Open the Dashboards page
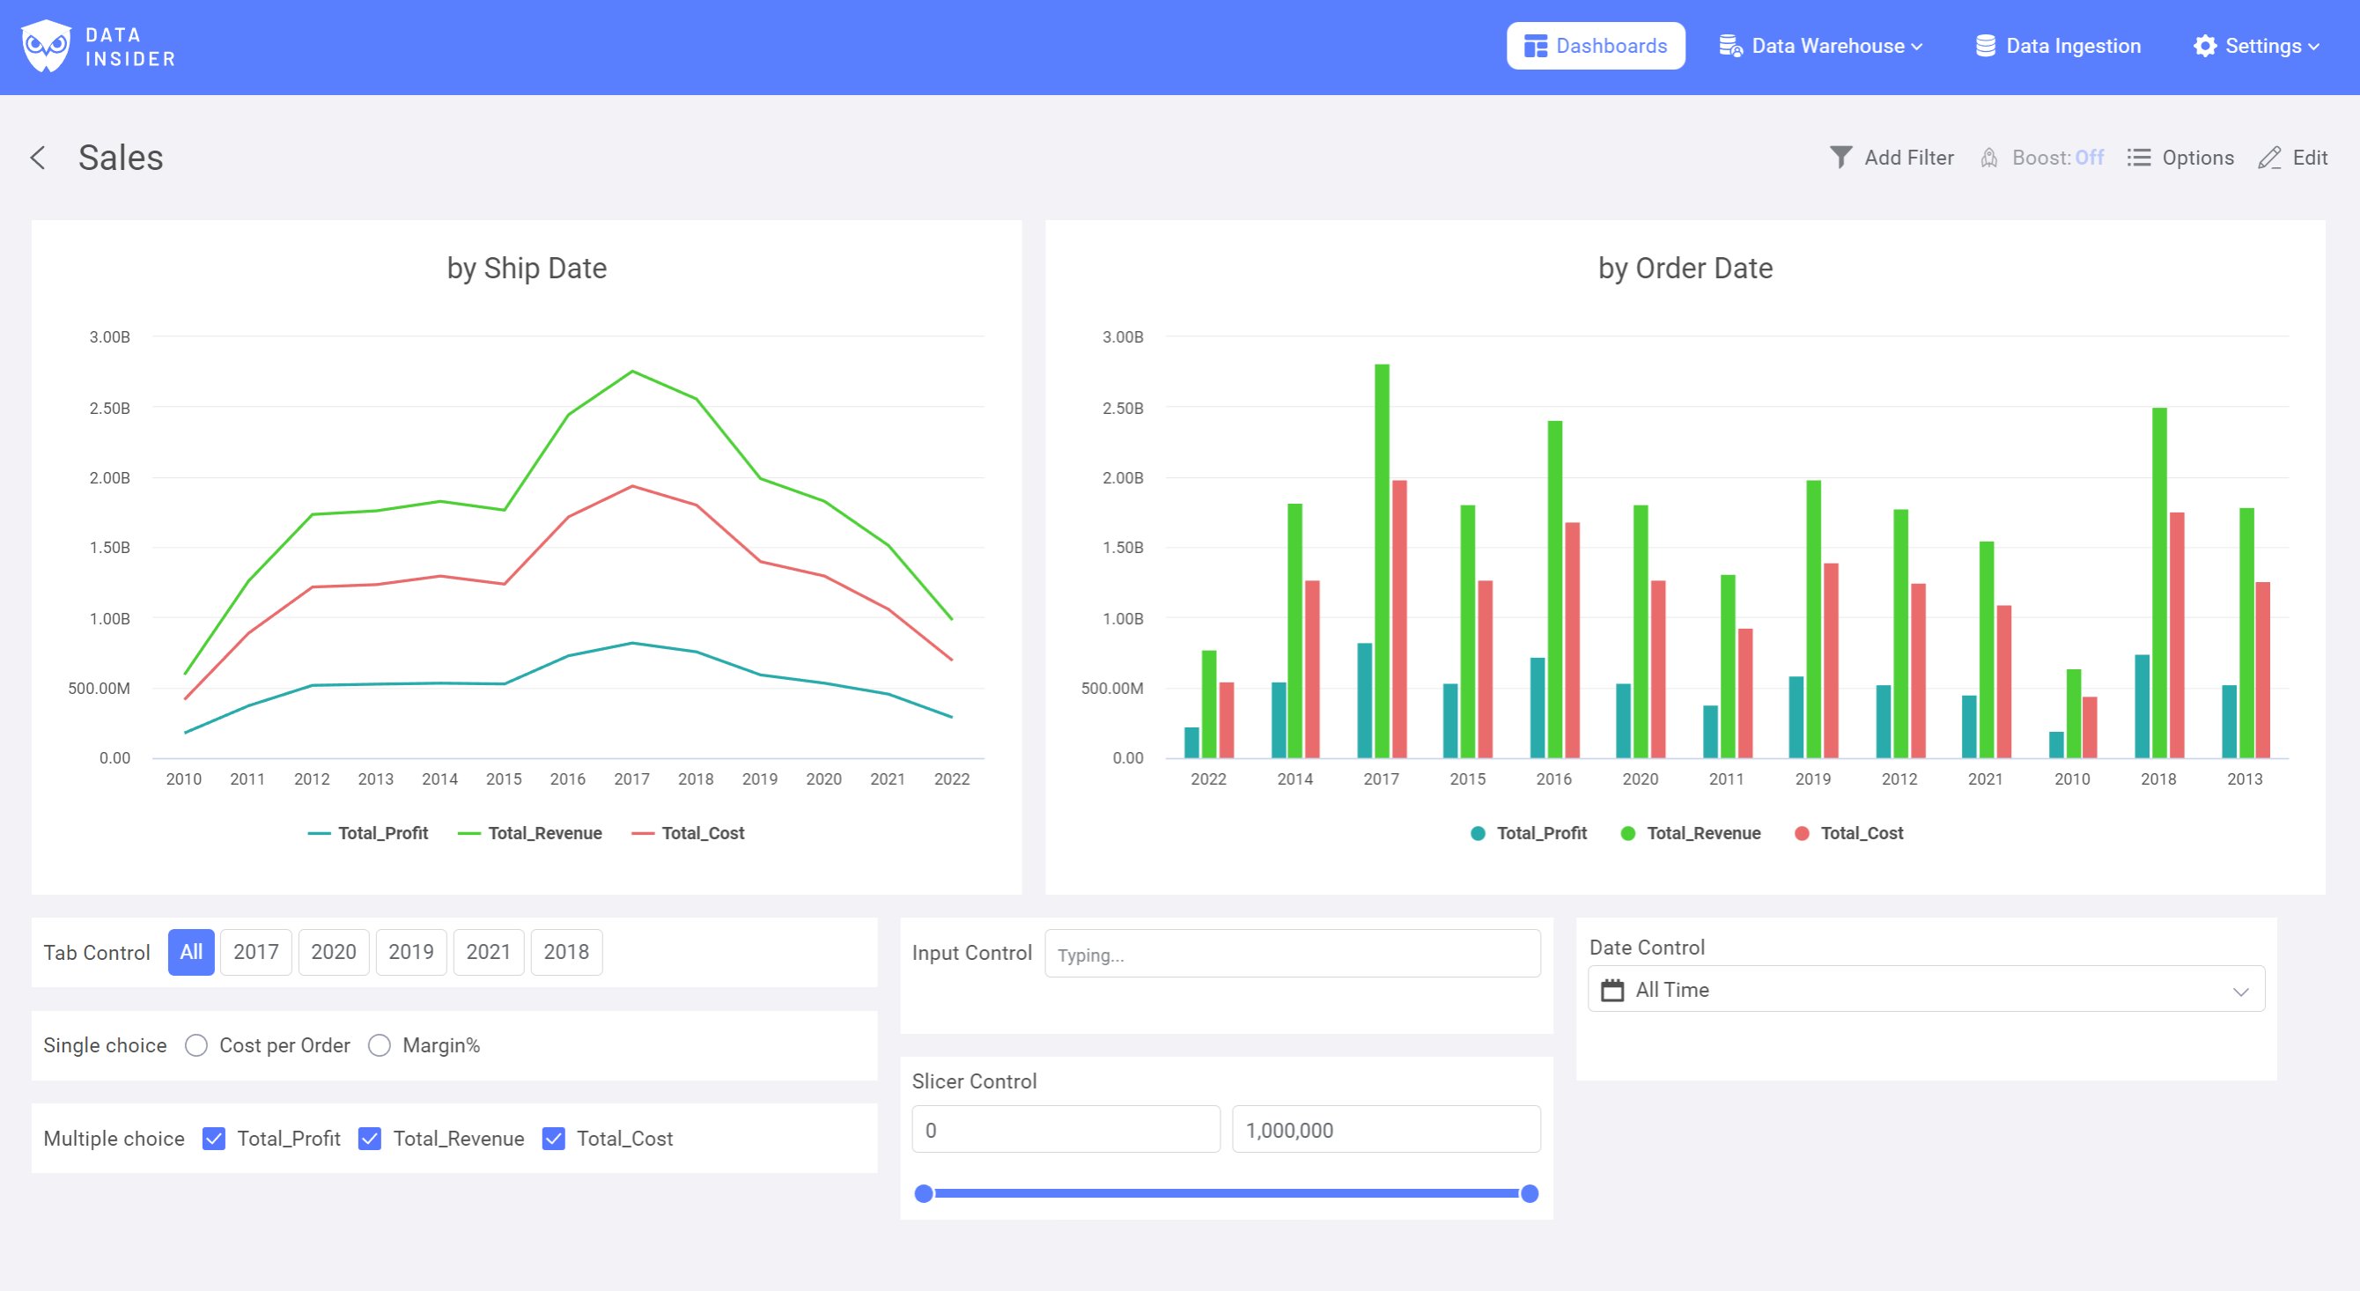 click(1595, 46)
